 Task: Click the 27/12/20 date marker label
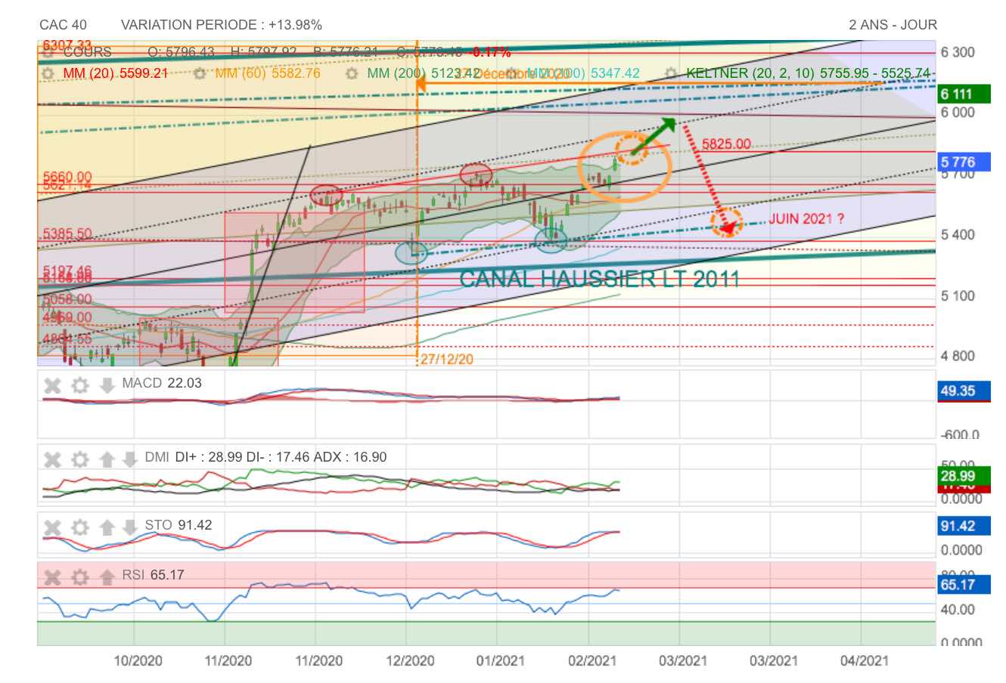pos(447,359)
